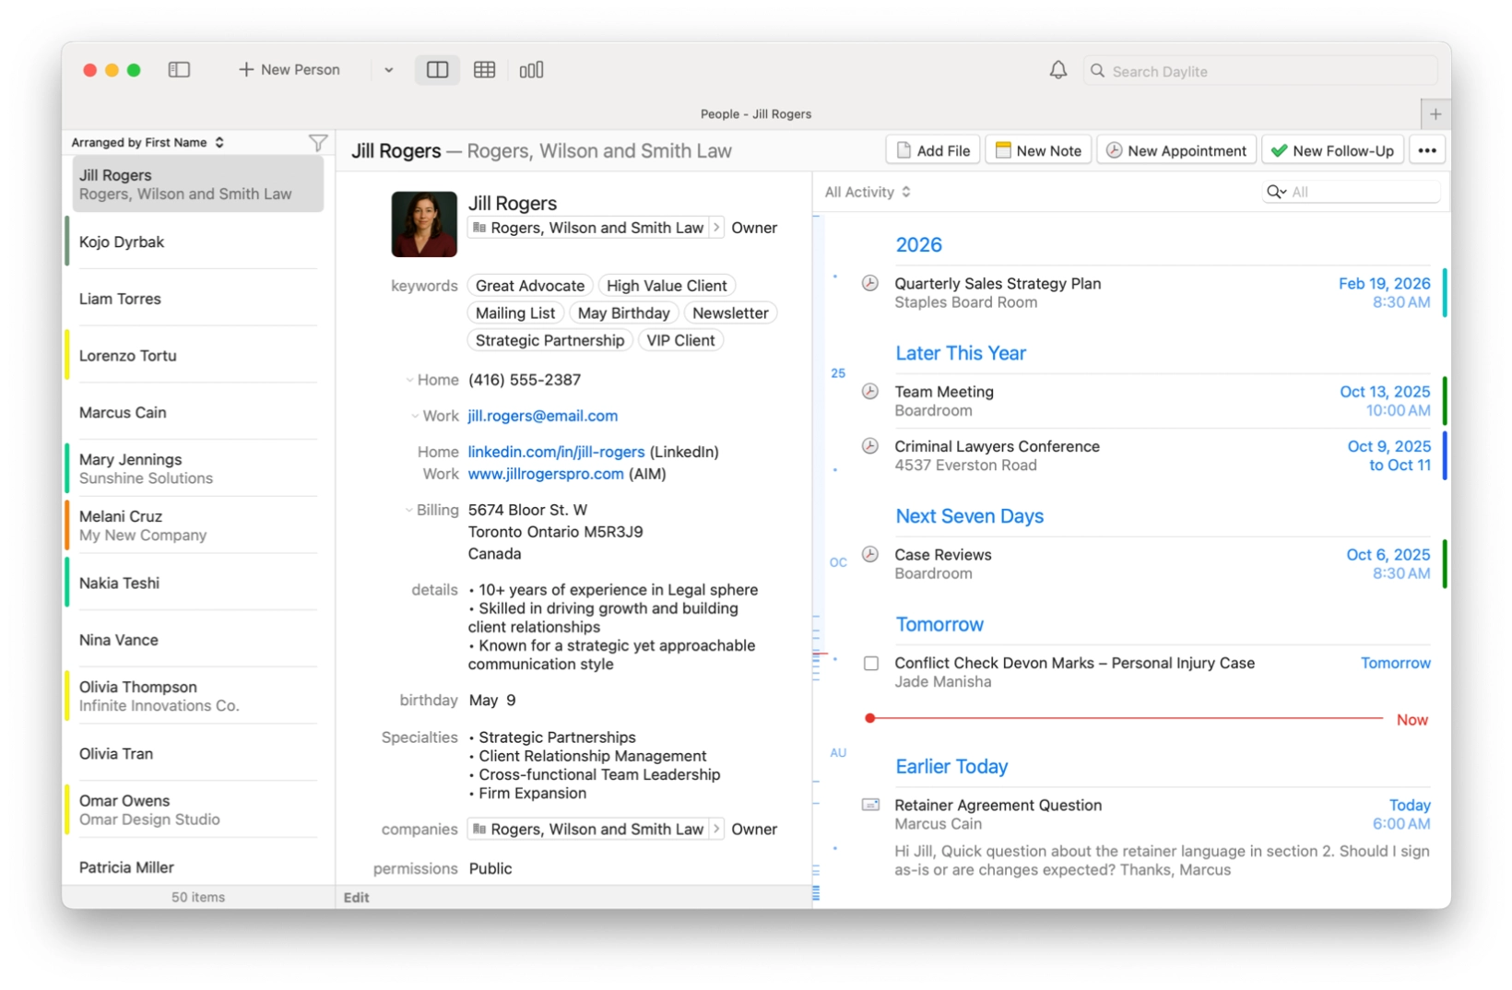Click Jill Rogers profile photo
Viewport: 1512px width, 990px height.
424,224
